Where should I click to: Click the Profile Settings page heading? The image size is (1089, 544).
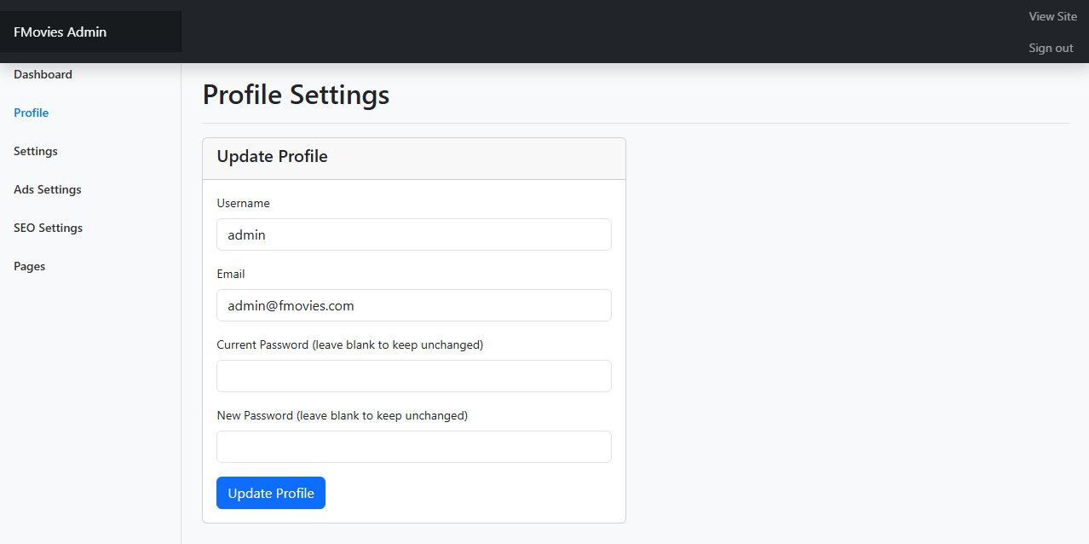pyautogui.click(x=296, y=94)
